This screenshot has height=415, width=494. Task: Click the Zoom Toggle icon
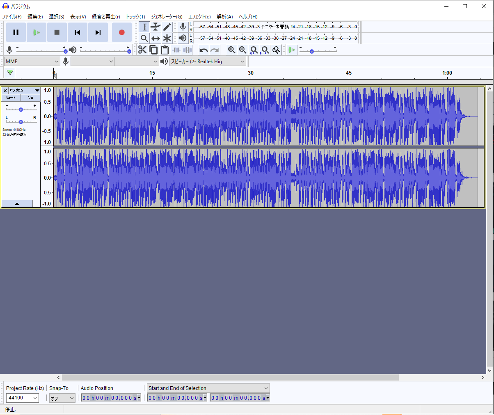coord(276,50)
